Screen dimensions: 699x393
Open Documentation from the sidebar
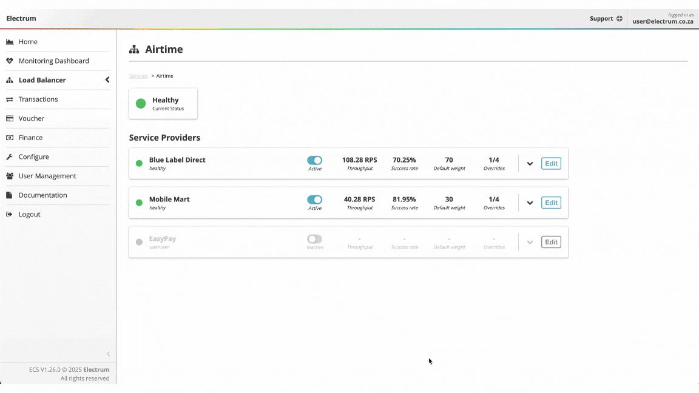click(42, 195)
